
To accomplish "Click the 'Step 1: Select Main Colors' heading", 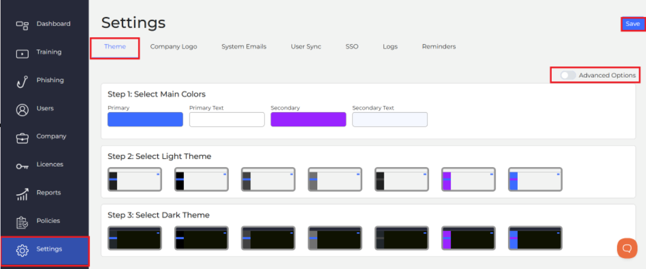I will click(157, 94).
